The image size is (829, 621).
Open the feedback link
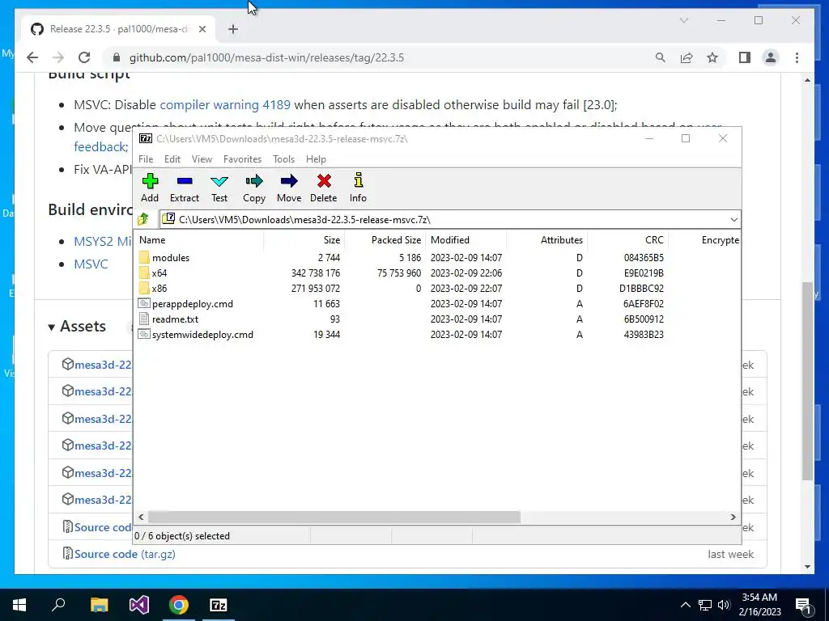pyautogui.click(x=100, y=147)
